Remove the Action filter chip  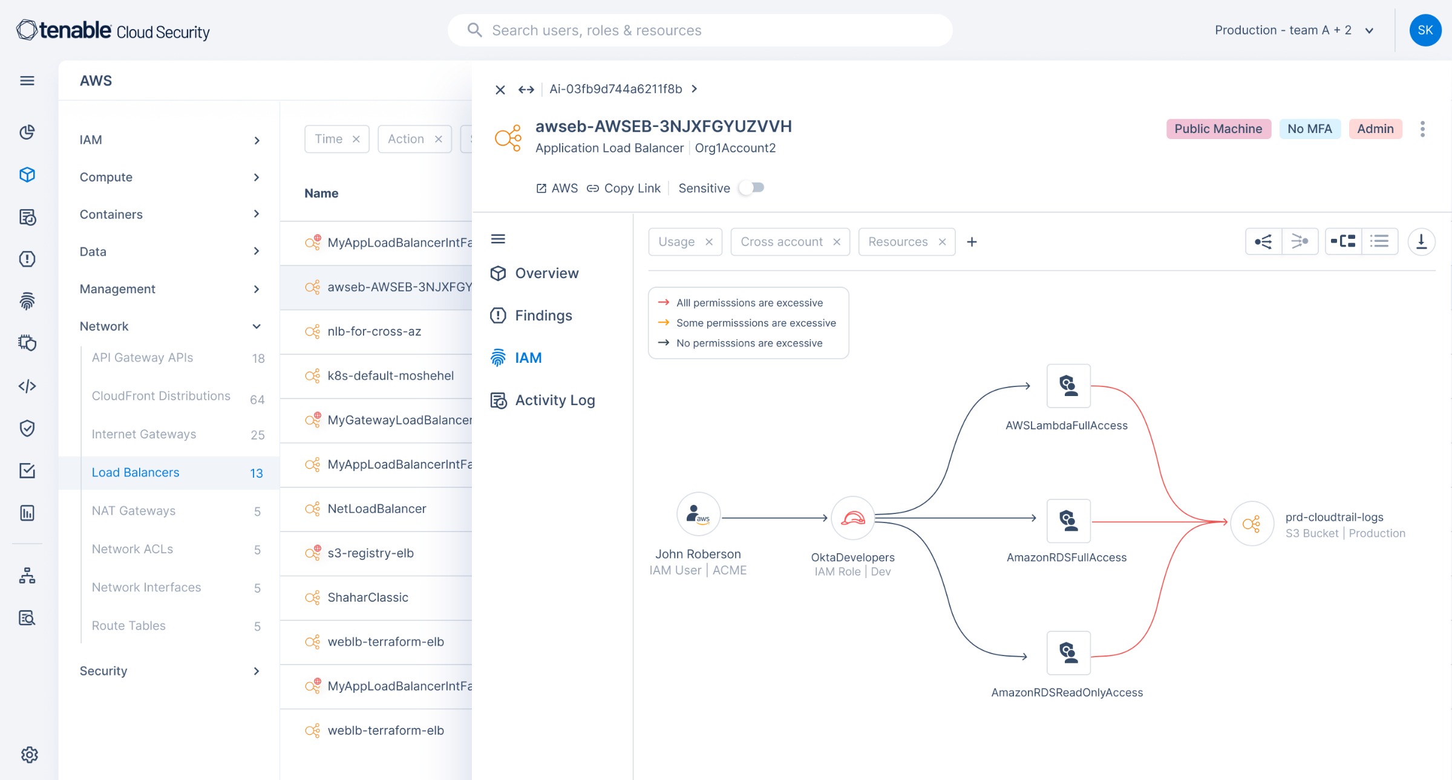(439, 139)
